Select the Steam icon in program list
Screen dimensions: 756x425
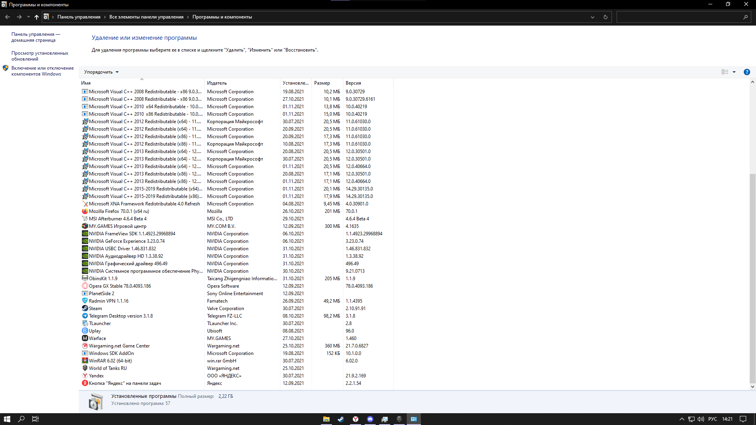(x=85, y=309)
